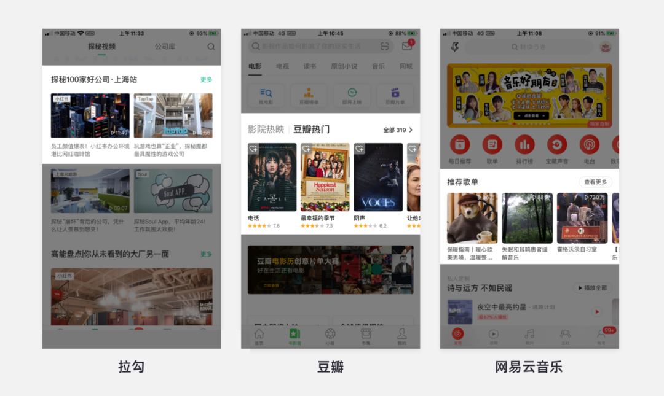664x396 pixels.
Task: Open the 霍格沃茨自习室 playlist cover
Action: pos(582,218)
